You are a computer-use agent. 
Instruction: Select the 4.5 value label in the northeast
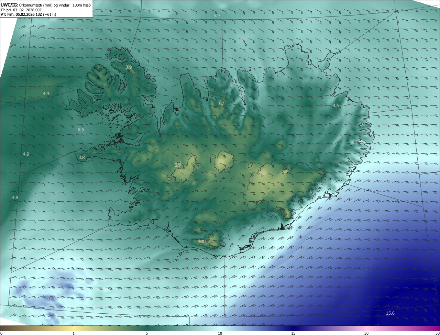(x=336, y=106)
